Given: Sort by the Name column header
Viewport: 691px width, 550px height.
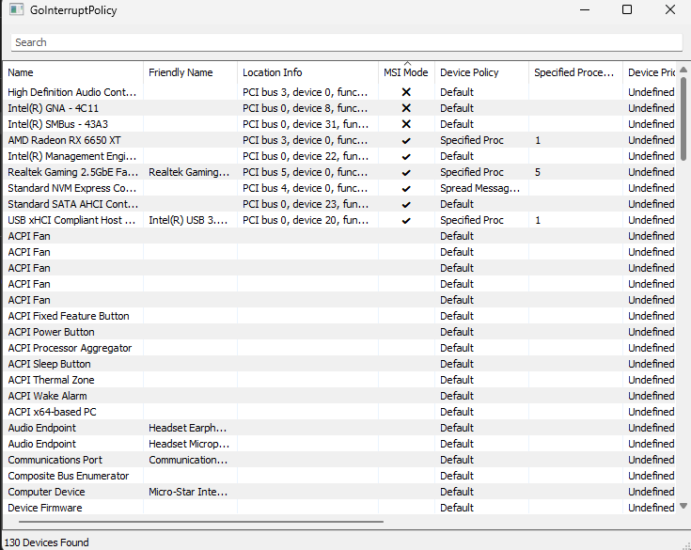Looking at the screenshot, I should coord(73,72).
